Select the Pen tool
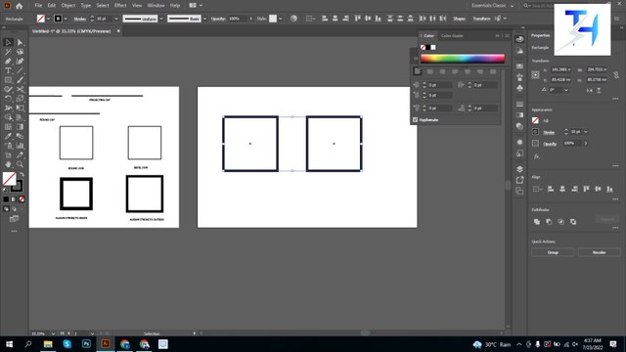 [8, 61]
